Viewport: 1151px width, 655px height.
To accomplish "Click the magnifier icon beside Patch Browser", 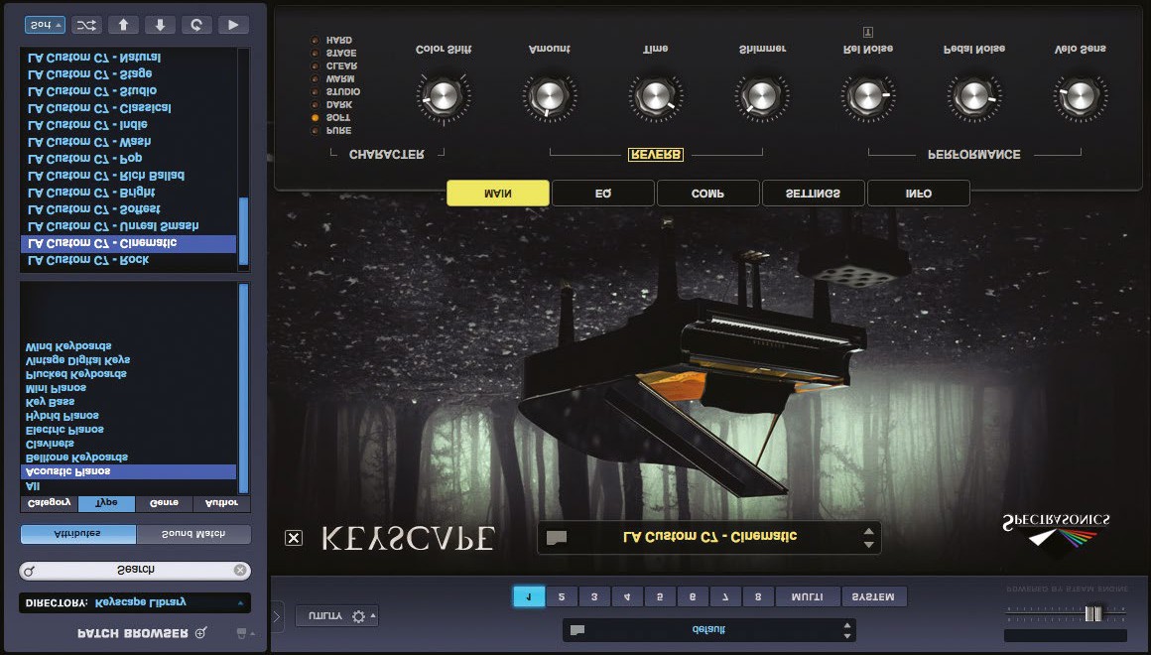I will coord(200,633).
